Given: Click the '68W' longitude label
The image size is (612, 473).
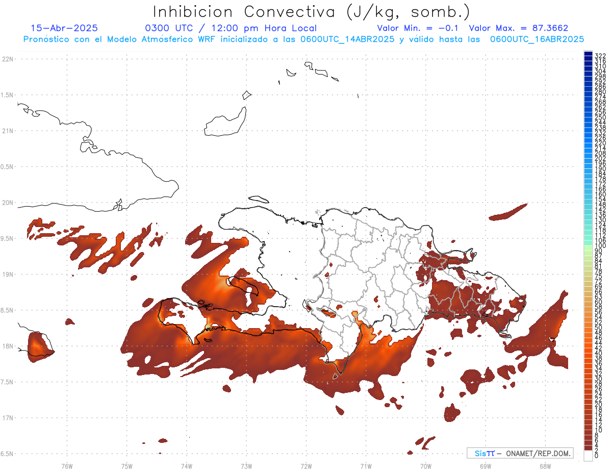Looking at the screenshot, I should (545, 466).
